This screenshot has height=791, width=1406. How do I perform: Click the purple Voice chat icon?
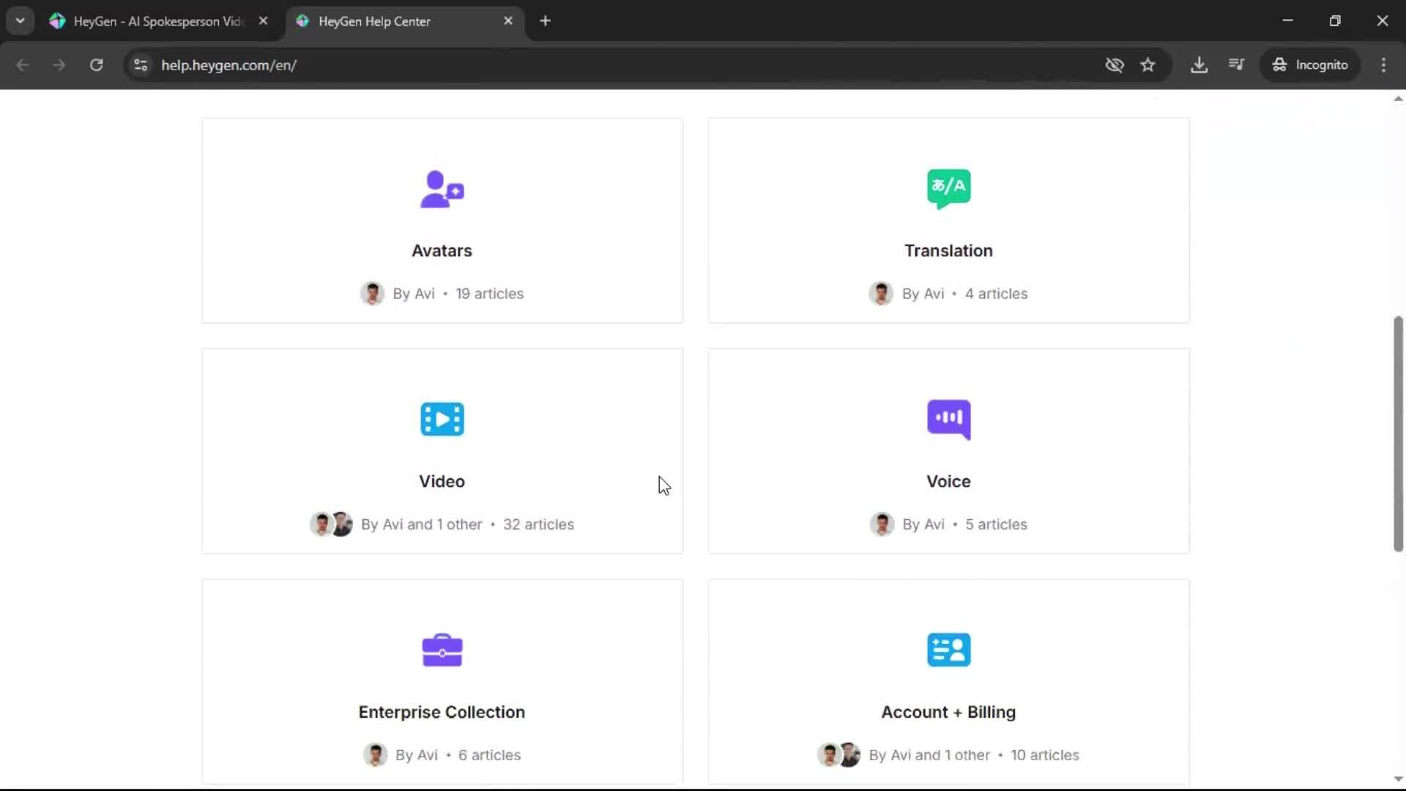pyautogui.click(x=948, y=419)
